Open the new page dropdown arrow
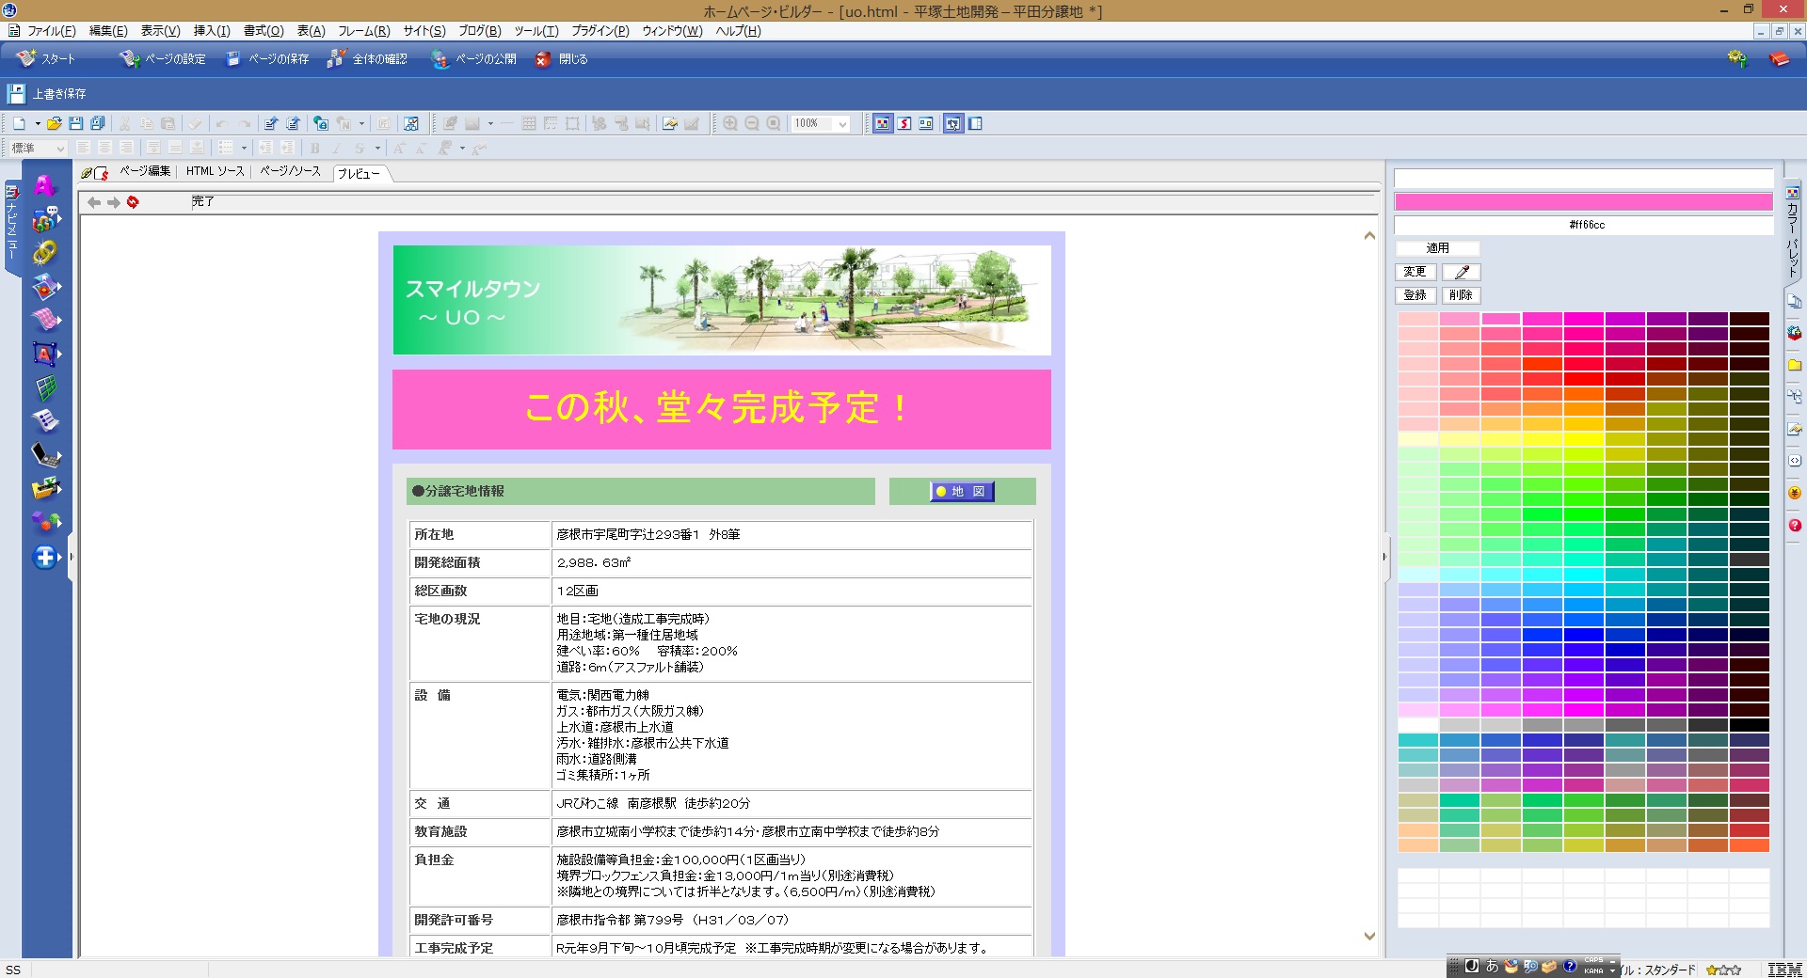The image size is (1807, 978). [38, 124]
